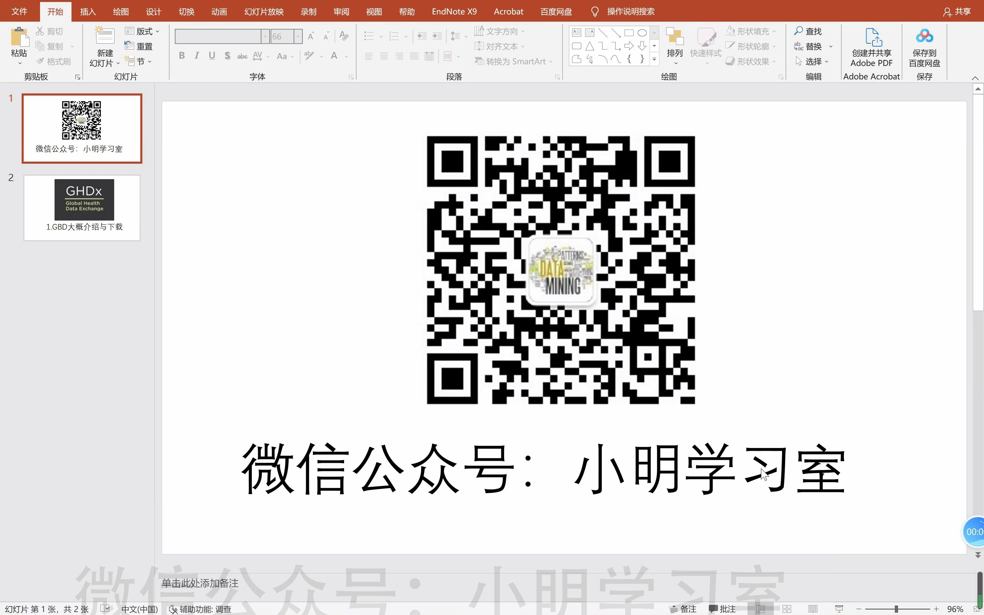The width and height of the screenshot is (984, 615).
Task: Click the Arrange (排列) icon
Action: coord(675,37)
